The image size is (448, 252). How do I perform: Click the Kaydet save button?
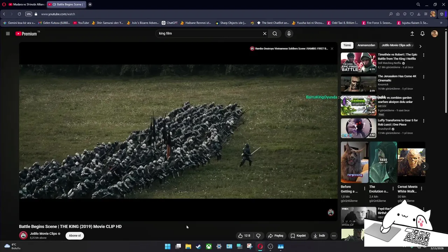[x=298, y=236]
